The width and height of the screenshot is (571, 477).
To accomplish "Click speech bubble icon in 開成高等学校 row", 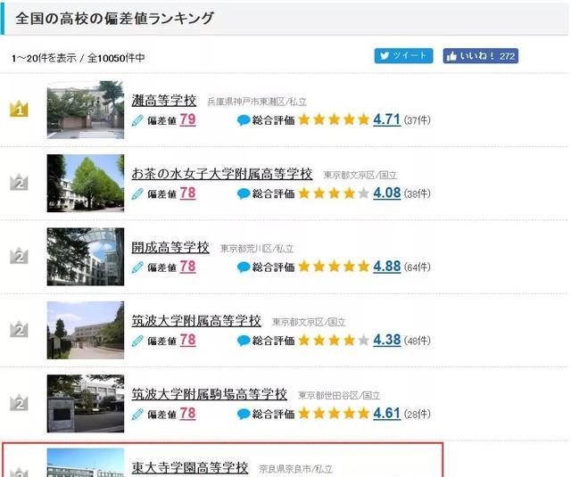I will point(244,267).
